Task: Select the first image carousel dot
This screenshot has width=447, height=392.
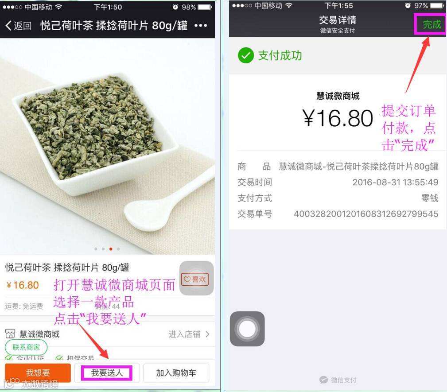Action: pyautogui.click(x=96, y=249)
